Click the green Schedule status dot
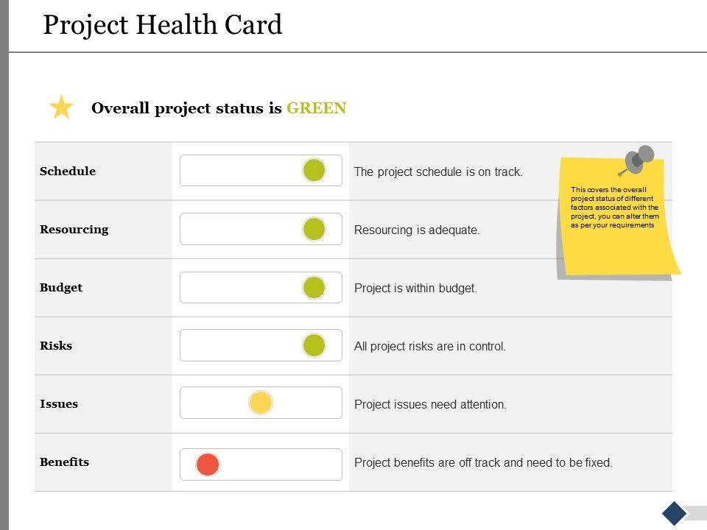Viewport: 707px width, 530px height. click(314, 171)
